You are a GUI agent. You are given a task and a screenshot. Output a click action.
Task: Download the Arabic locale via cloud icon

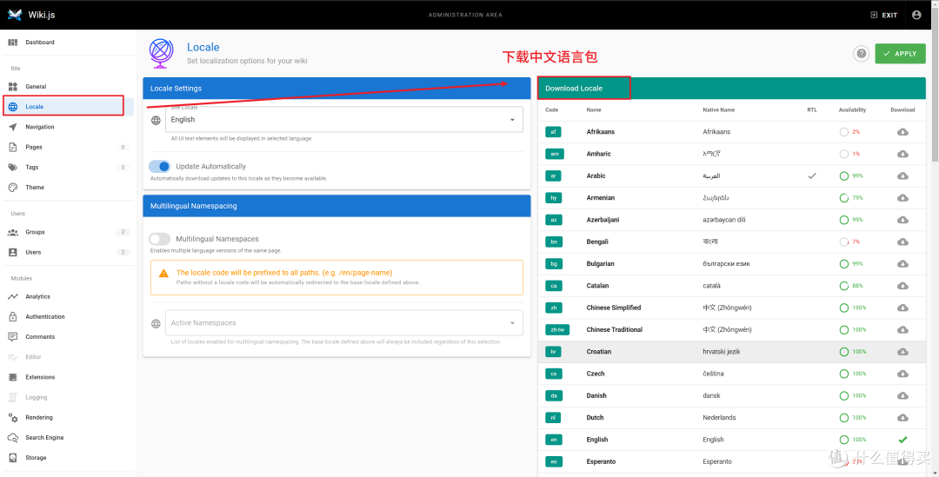pos(902,176)
